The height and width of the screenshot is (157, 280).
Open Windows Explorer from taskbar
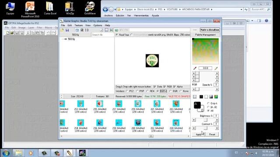coord(18,153)
